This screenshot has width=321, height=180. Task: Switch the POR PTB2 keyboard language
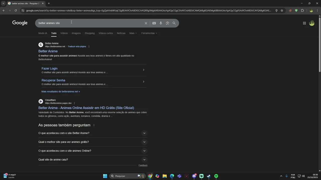(x=293, y=176)
